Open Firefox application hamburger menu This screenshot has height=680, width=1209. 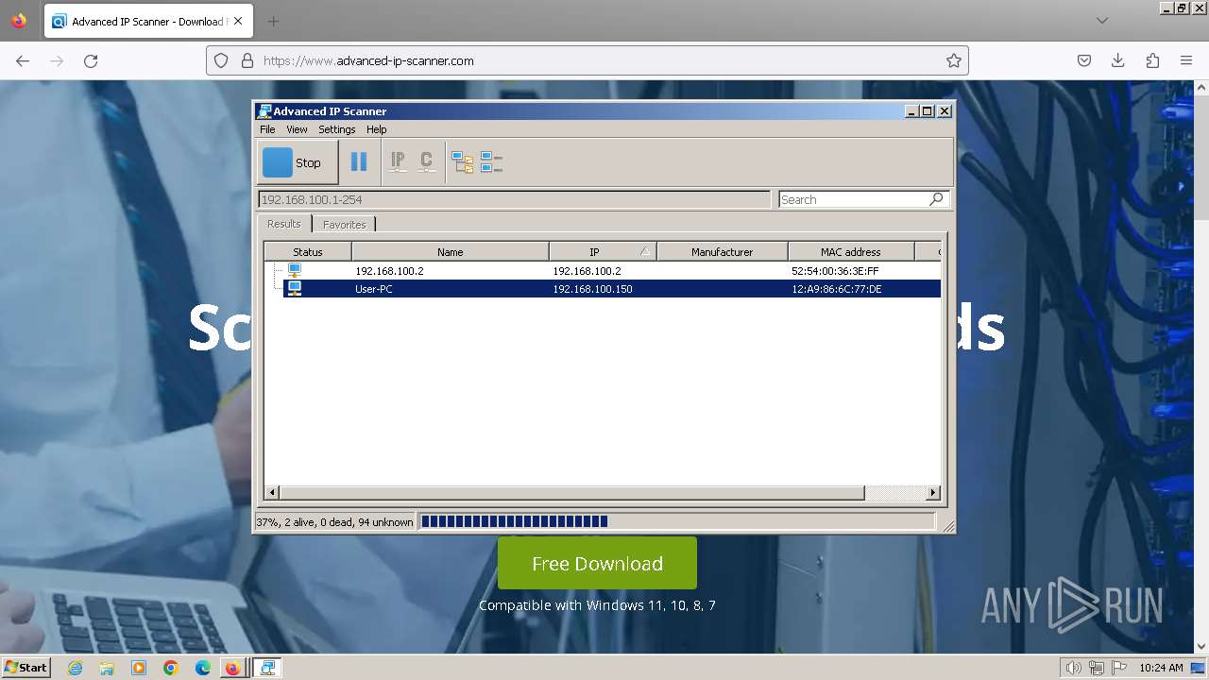(1186, 60)
